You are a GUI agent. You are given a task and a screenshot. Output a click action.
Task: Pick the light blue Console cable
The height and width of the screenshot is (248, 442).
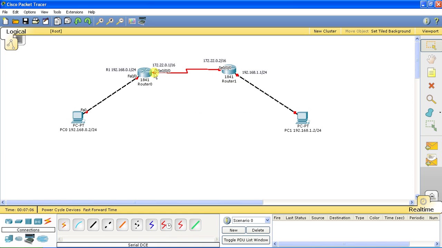pos(78,225)
